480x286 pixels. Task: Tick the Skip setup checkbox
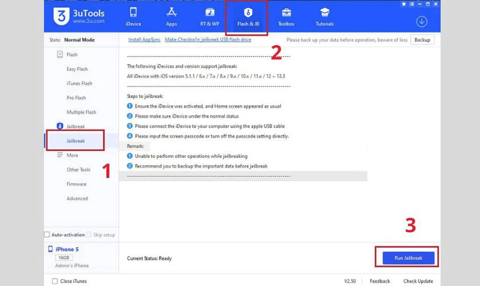[89, 235]
